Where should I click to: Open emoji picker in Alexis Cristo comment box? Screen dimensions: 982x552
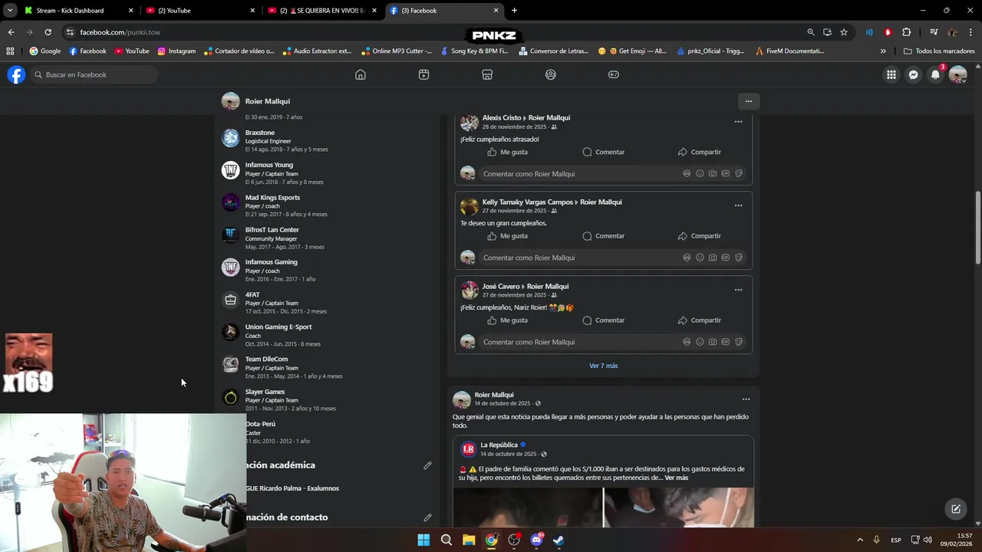(700, 174)
